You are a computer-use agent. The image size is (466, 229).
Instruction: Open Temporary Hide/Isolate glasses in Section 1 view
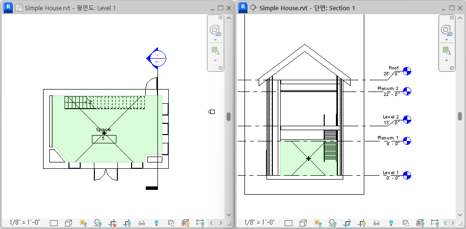[x=377, y=223]
